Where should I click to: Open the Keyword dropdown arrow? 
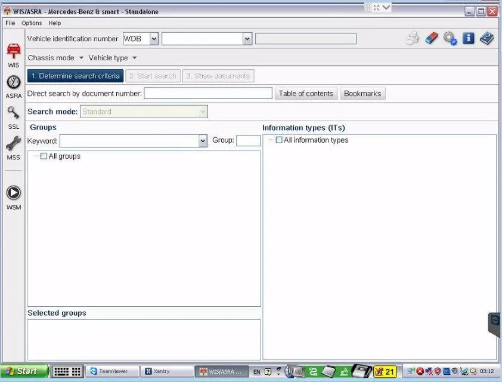(x=203, y=141)
